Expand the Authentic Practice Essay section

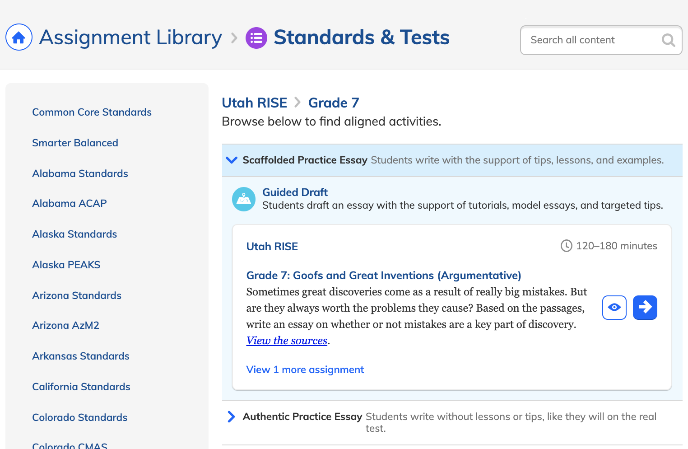pyautogui.click(x=231, y=416)
